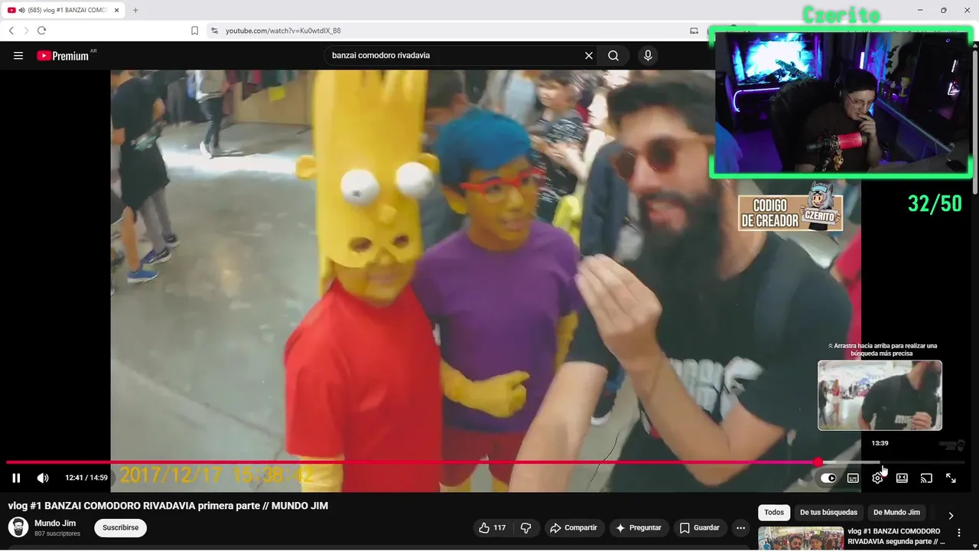Open new browser tab with plus
This screenshot has height=551, width=979.
pyautogui.click(x=135, y=10)
